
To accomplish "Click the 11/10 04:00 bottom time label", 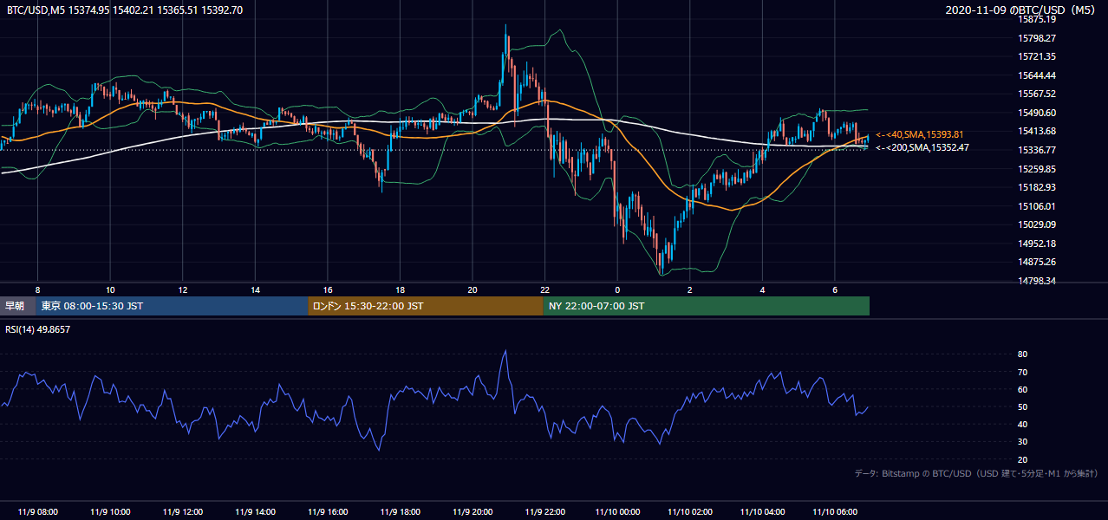I will pos(762,512).
